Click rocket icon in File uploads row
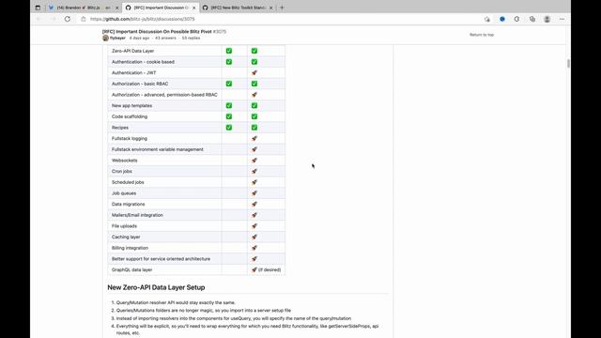601x338 pixels. pyautogui.click(x=254, y=226)
